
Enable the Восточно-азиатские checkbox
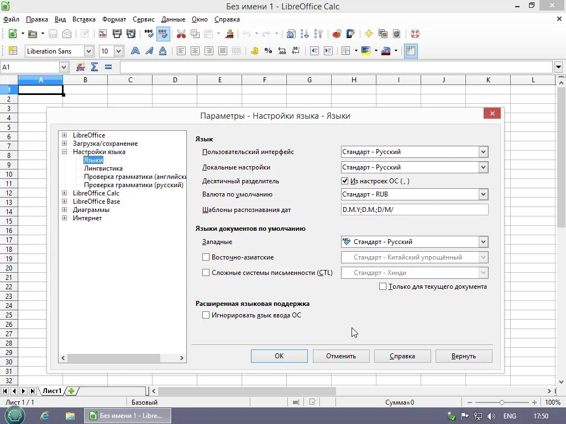coord(206,257)
